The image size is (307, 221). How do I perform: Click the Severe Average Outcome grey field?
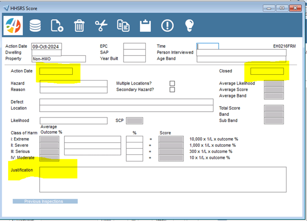[50, 146]
